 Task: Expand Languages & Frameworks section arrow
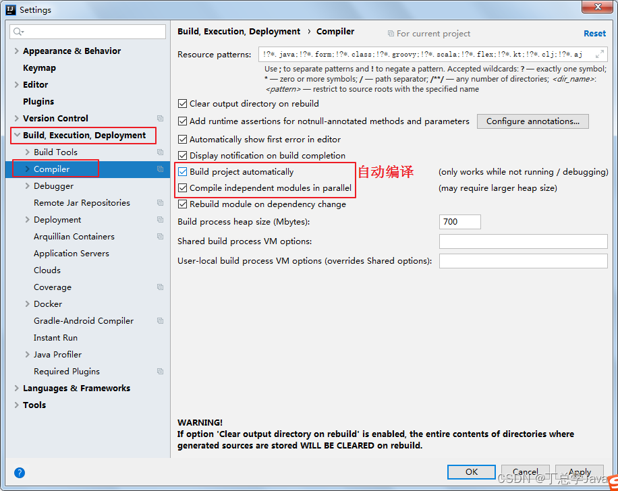click(x=16, y=388)
